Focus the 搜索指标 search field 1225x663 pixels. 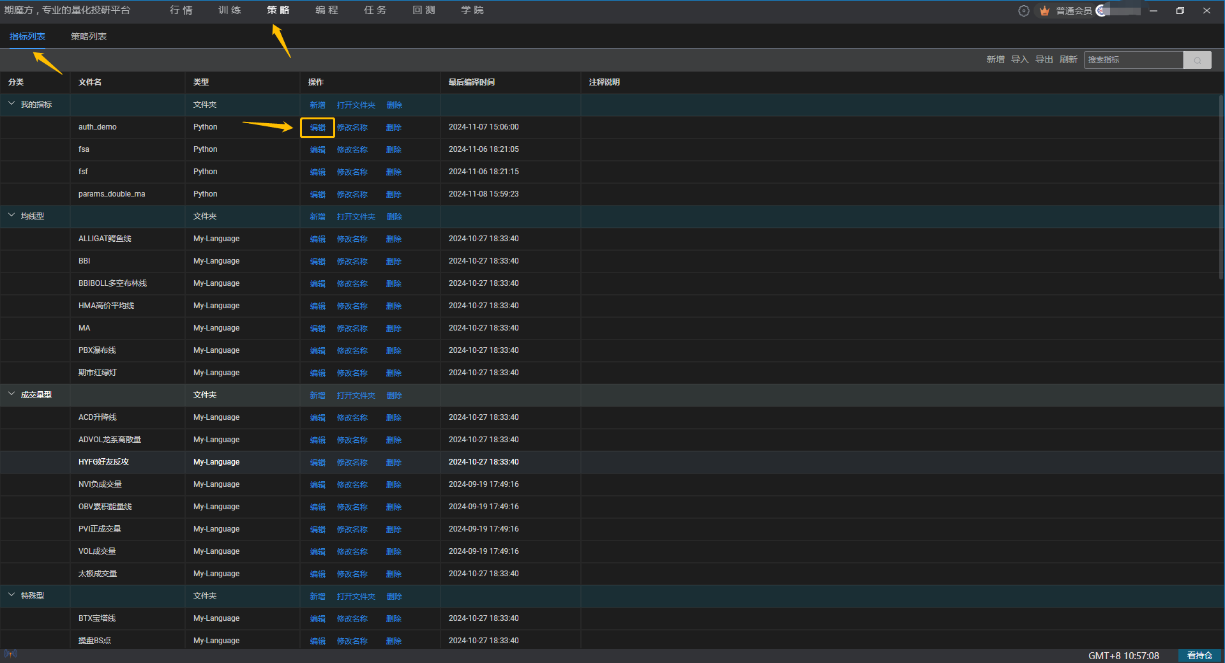point(1134,60)
